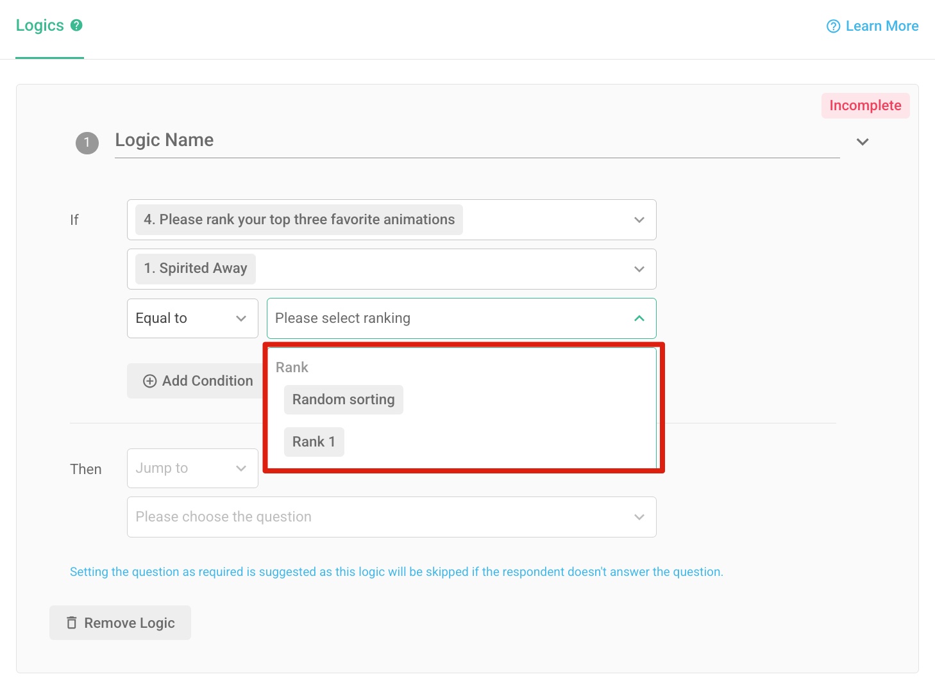Click the question-circle icon next to Learn More
Image resolution: width=935 pixels, height=697 pixels.
pyautogui.click(x=833, y=26)
